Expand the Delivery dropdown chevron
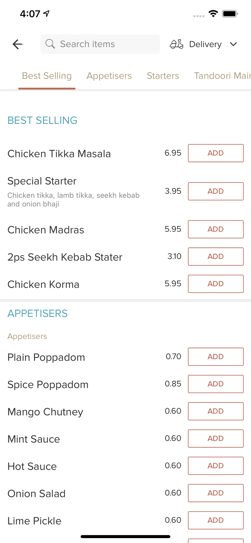Screen dimensions: 251x543 tap(233, 44)
